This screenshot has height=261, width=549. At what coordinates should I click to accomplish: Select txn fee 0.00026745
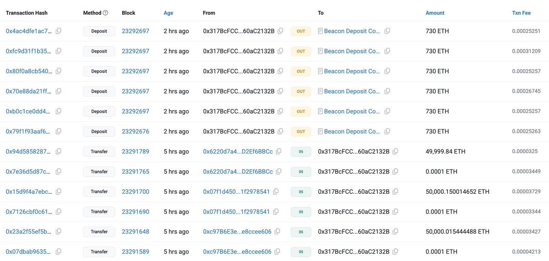(x=526, y=91)
